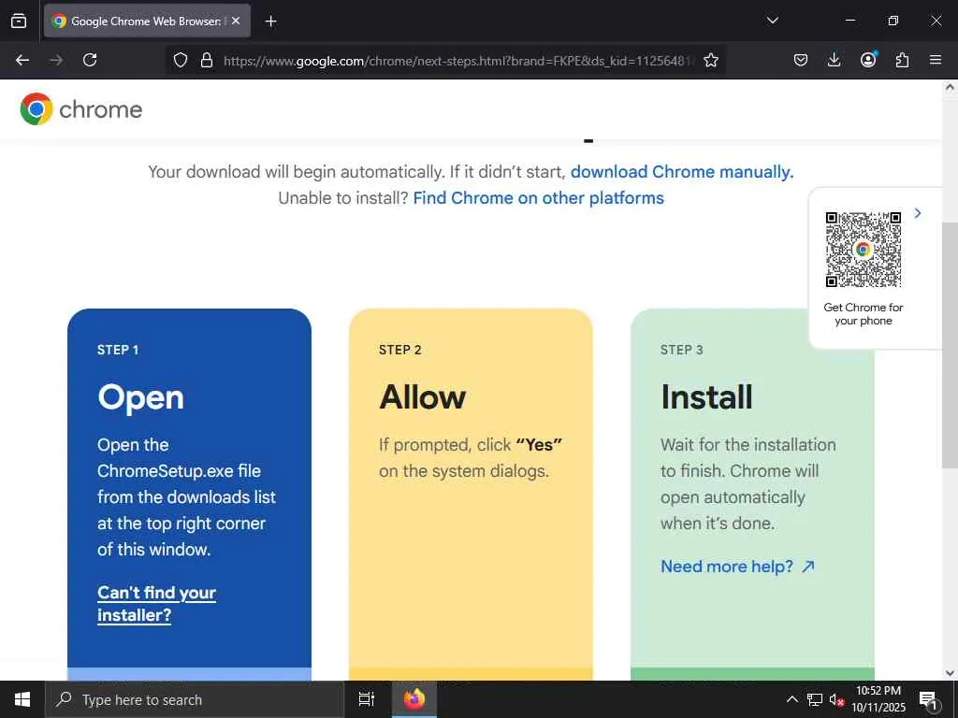This screenshot has height=718, width=958.
Task: Open network status tray icon
Action: pyautogui.click(x=815, y=699)
